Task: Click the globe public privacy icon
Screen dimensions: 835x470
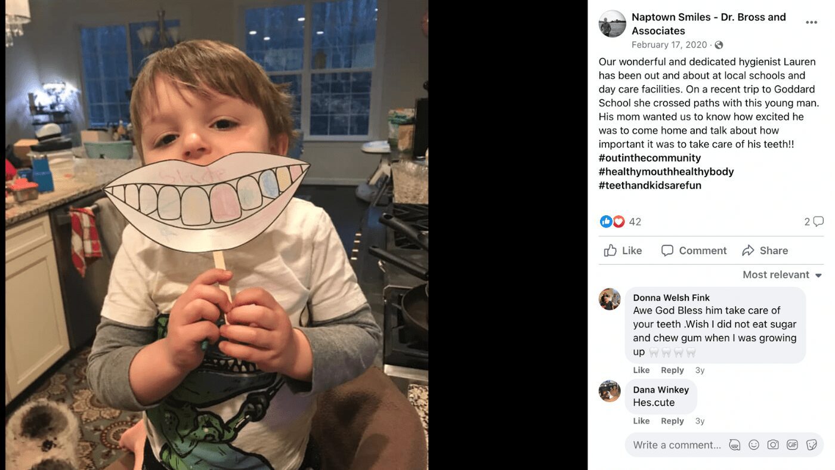Action: click(719, 45)
